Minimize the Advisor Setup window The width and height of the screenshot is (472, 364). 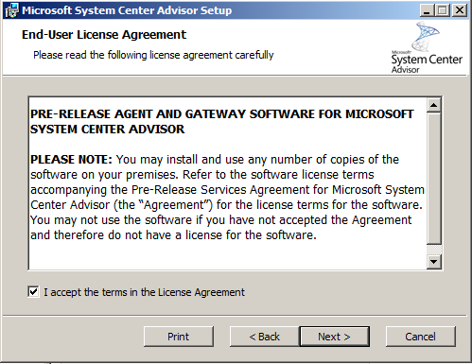(427, 10)
